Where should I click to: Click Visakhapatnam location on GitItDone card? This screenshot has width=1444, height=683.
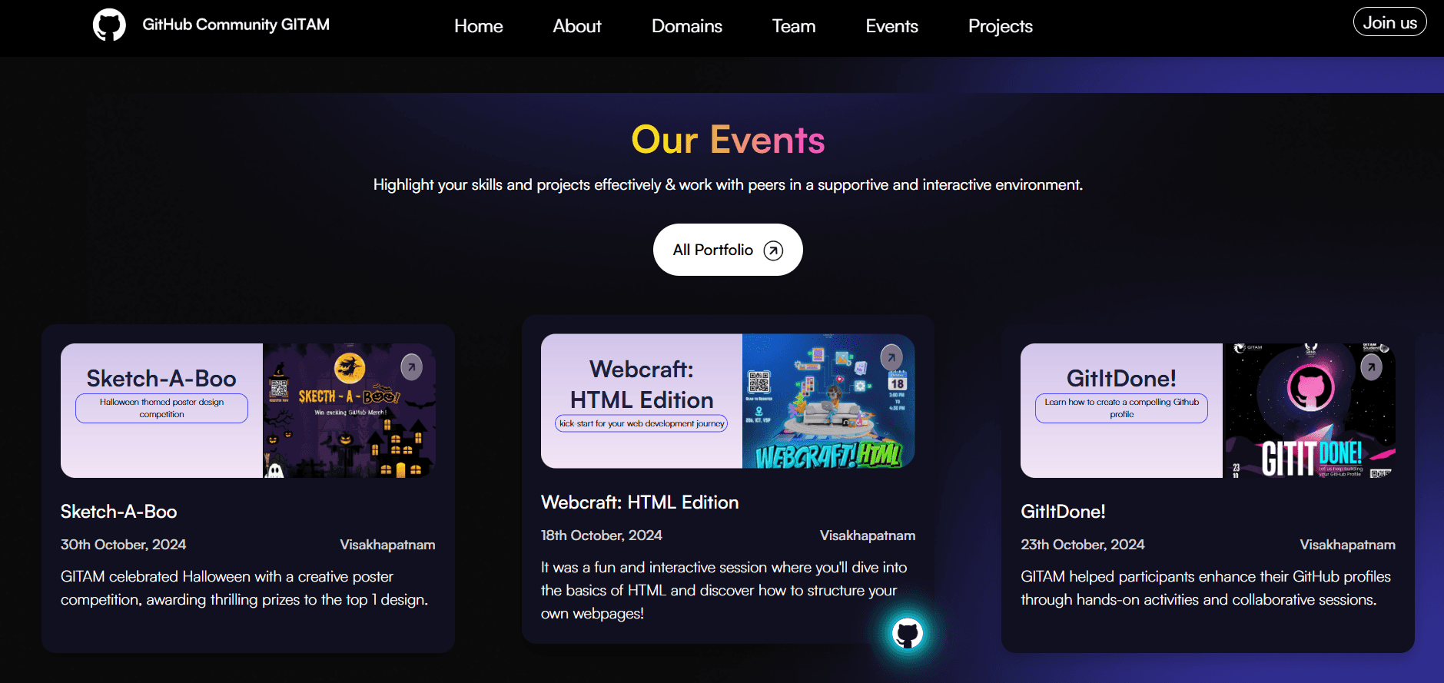coord(1348,545)
